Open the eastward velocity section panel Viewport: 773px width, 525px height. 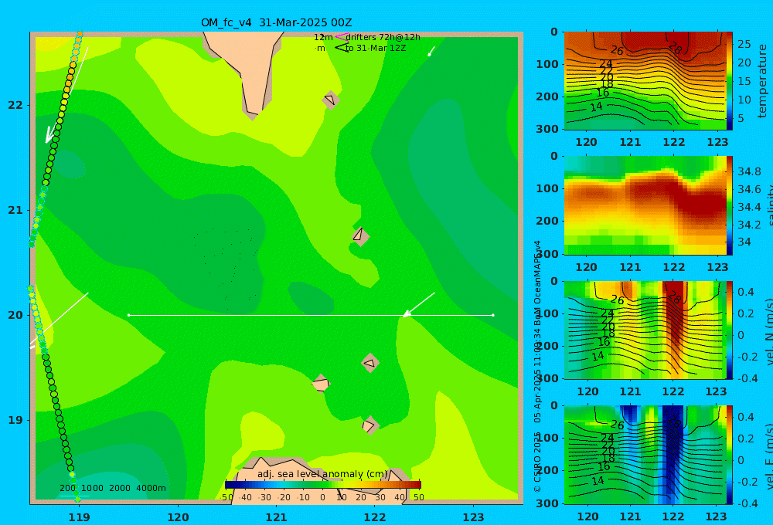(645, 455)
